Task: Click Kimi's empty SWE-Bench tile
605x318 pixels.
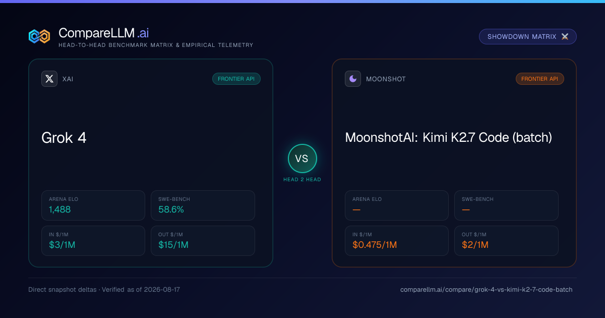Action: pyautogui.click(x=506, y=205)
